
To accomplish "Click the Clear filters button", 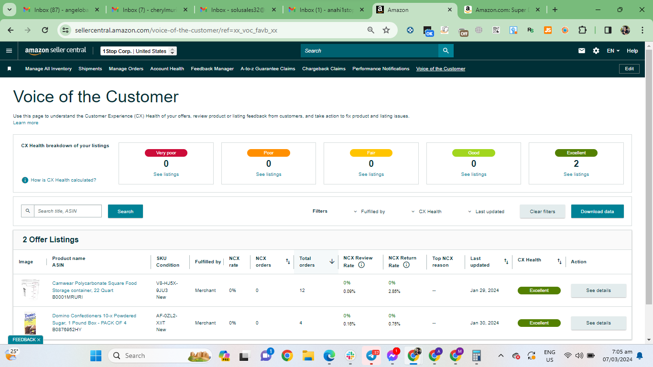I will pyautogui.click(x=543, y=211).
